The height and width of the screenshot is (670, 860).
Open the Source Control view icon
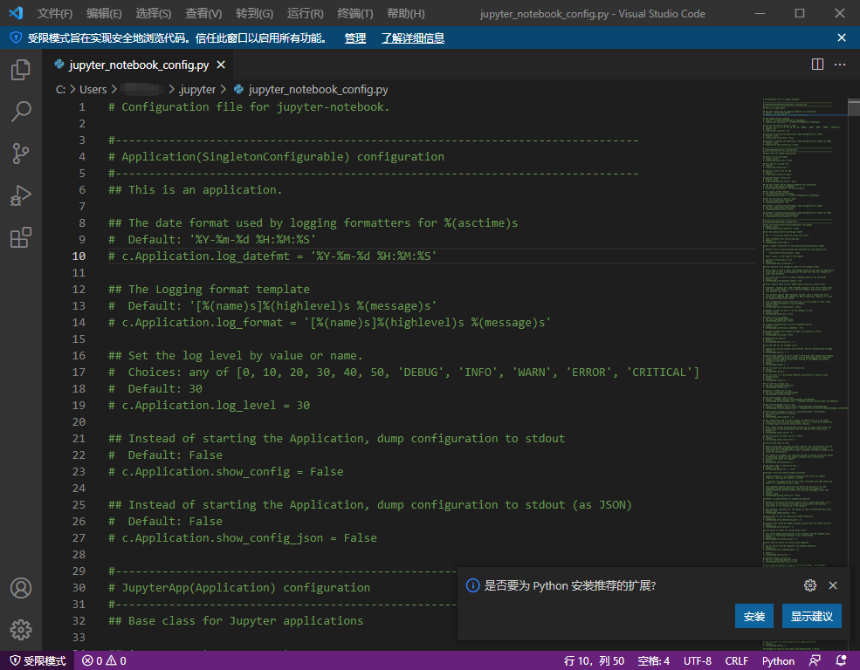[21, 154]
